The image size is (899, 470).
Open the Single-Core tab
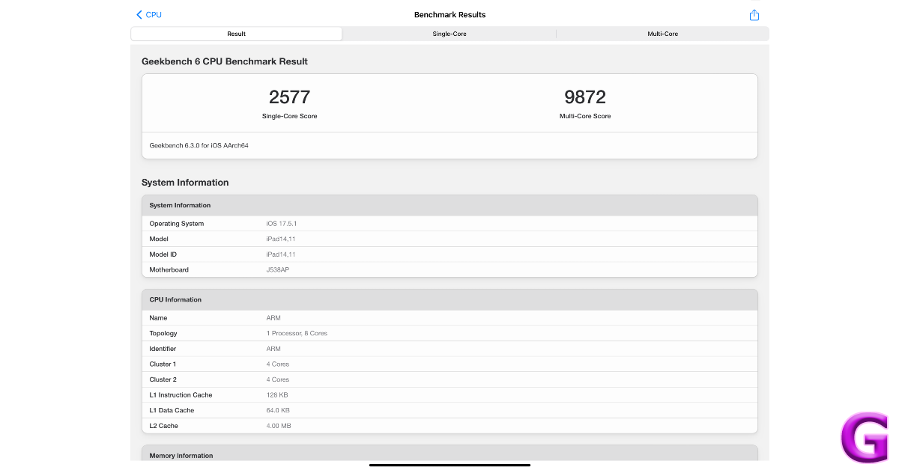click(x=449, y=34)
